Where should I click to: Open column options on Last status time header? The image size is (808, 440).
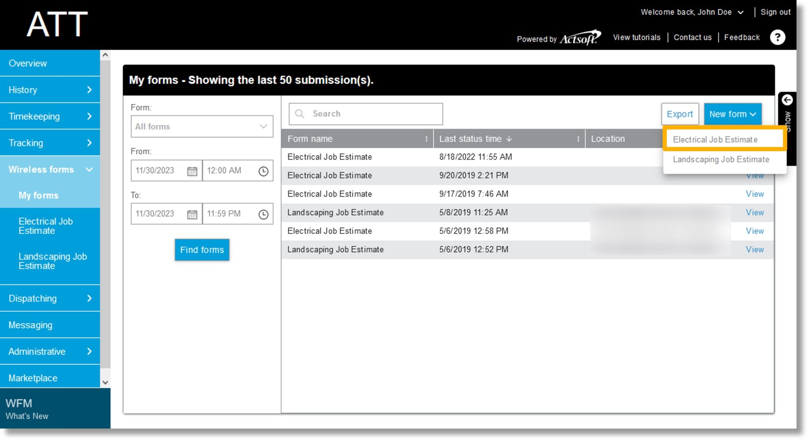(x=578, y=139)
